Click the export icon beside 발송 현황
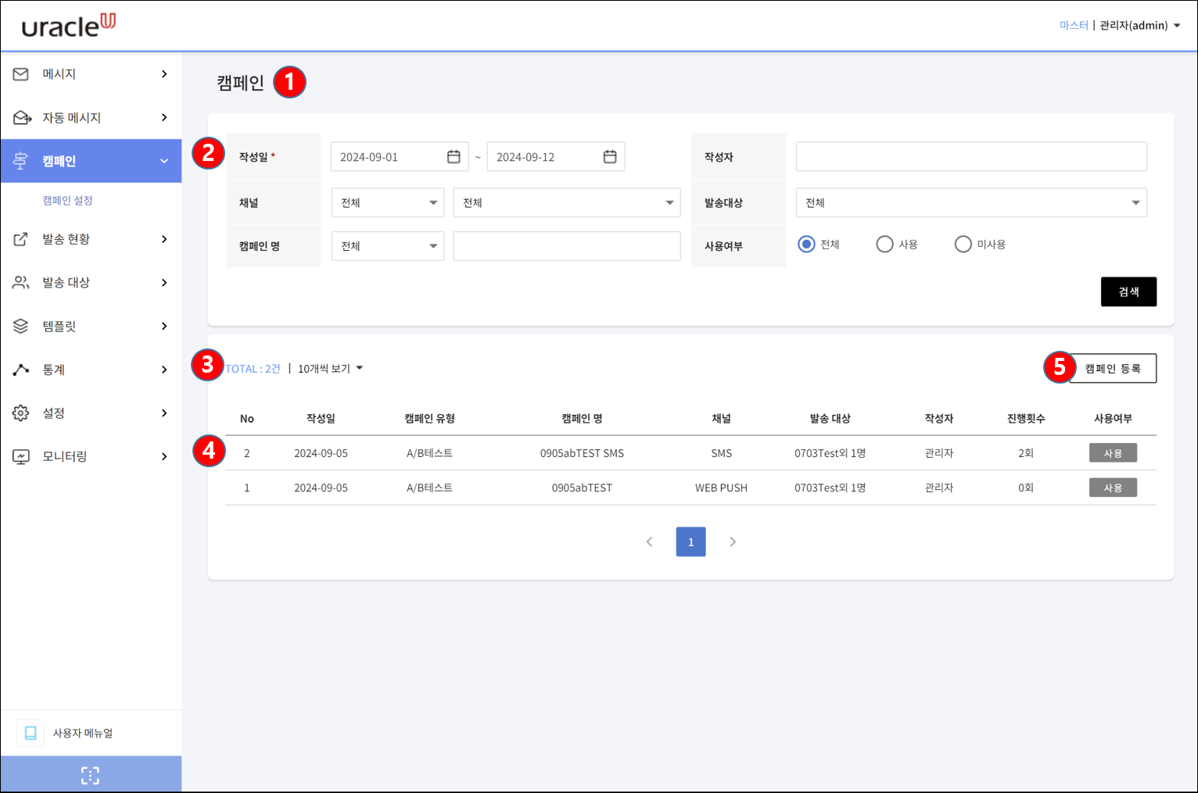1198x793 pixels. 21,239
